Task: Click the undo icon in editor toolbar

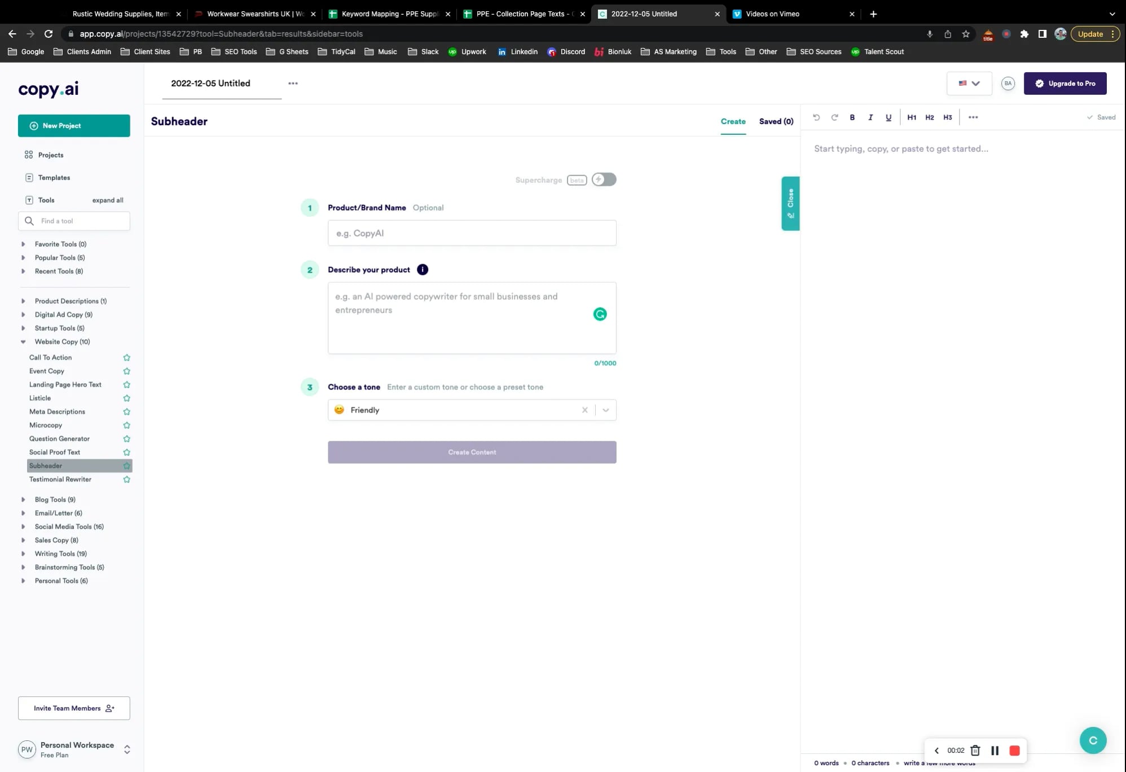Action: [816, 117]
